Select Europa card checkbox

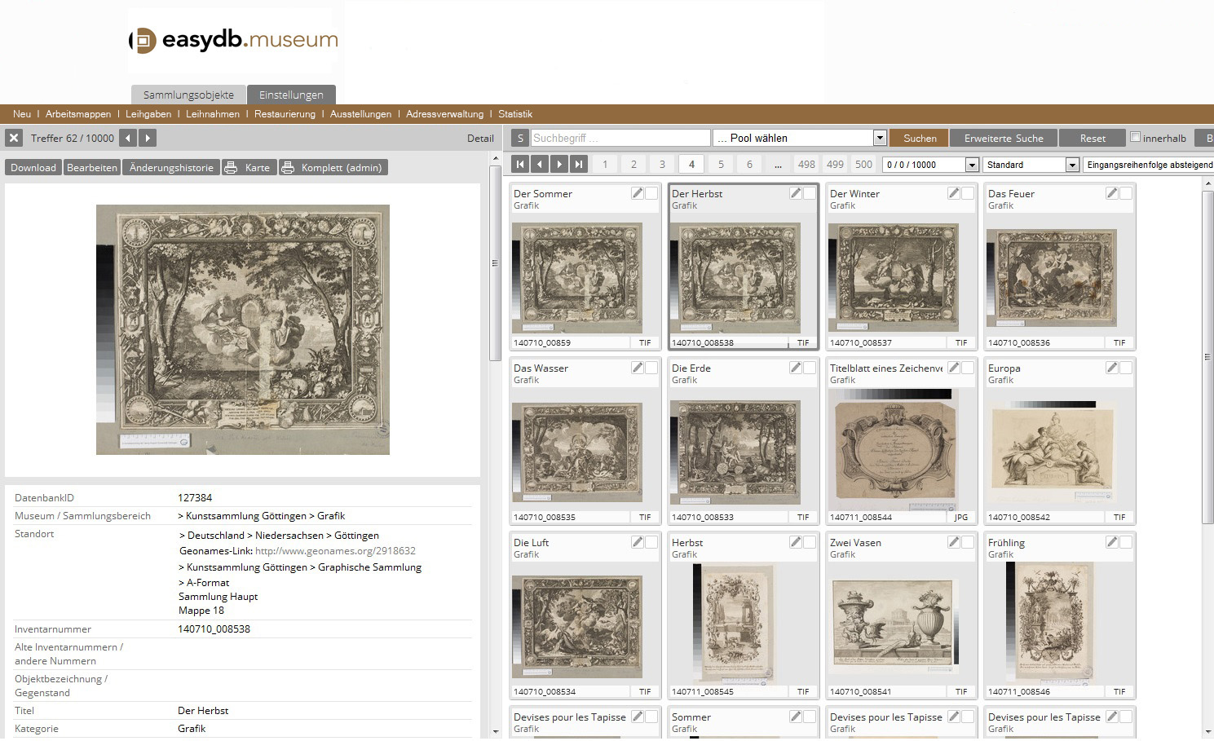click(1126, 368)
